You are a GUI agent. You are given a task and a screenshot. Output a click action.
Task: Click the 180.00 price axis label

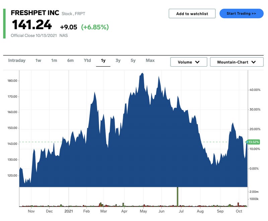tap(12, 81)
